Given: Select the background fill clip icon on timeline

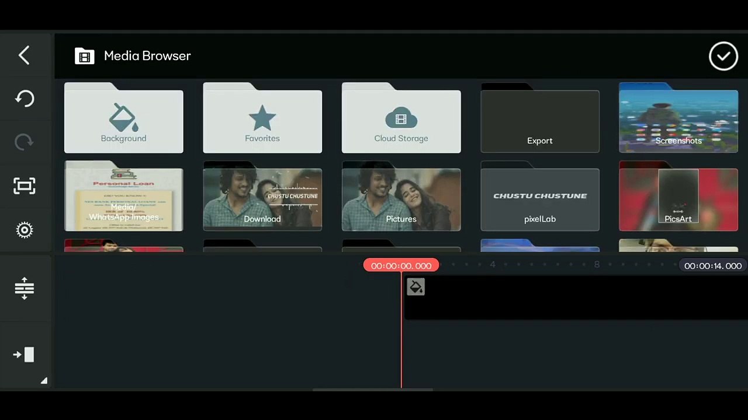Looking at the screenshot, I should (x=415, y=286).
